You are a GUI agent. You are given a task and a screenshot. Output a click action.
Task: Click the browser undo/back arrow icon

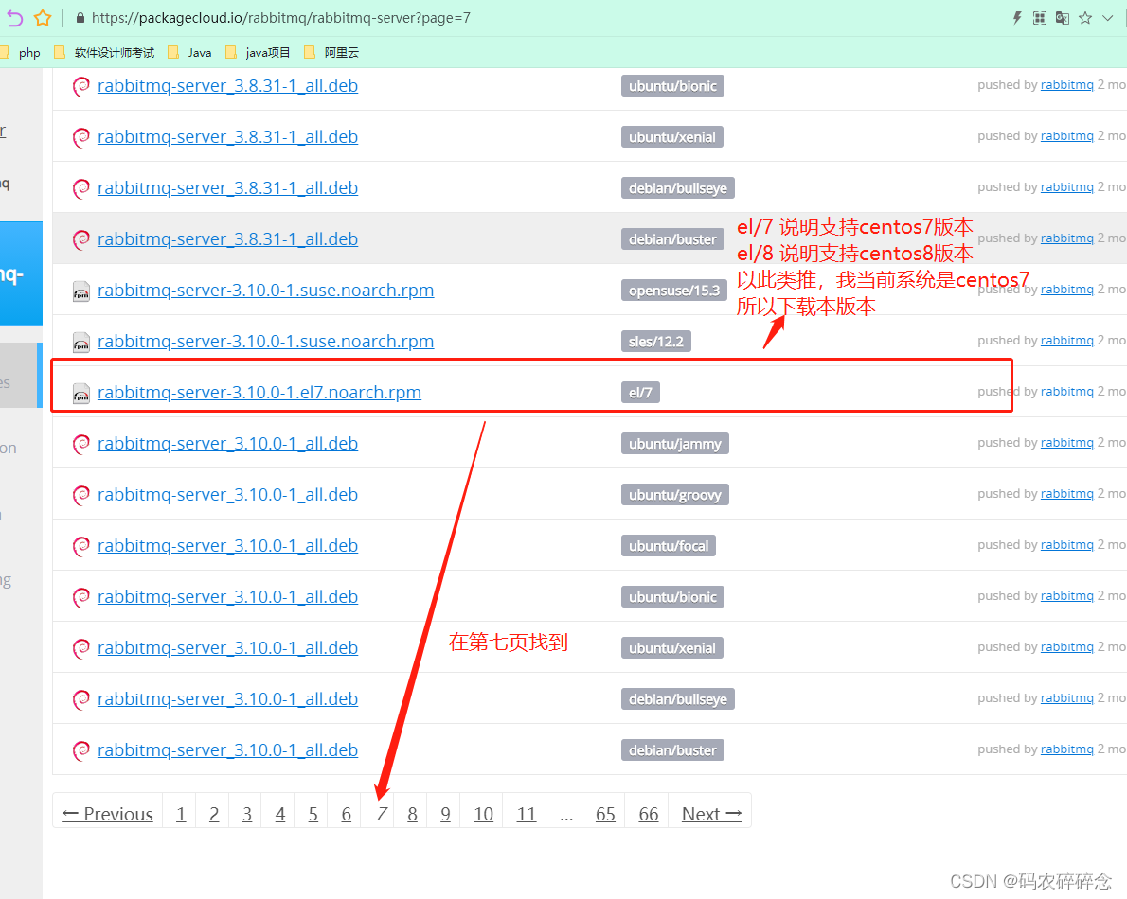tap(13, 18)
